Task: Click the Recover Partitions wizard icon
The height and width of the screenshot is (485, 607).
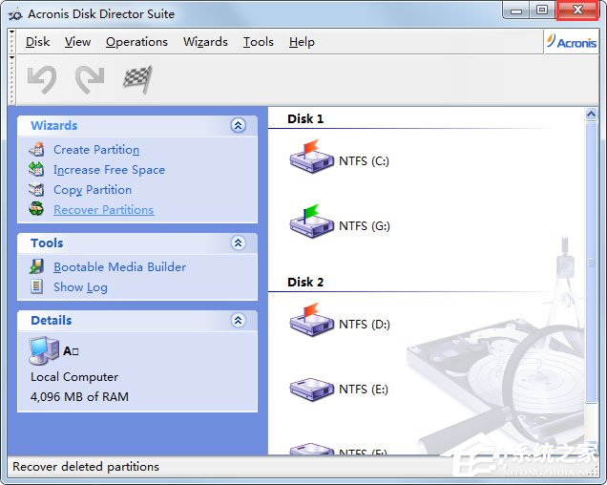Action: (36, 209)
